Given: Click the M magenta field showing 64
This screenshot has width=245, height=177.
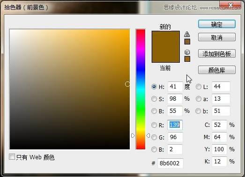Looking at the screenshot, I should click(219, 137).
